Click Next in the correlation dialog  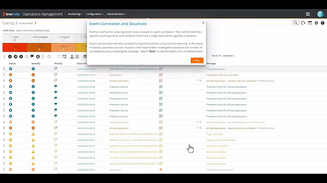click(197, 60)
